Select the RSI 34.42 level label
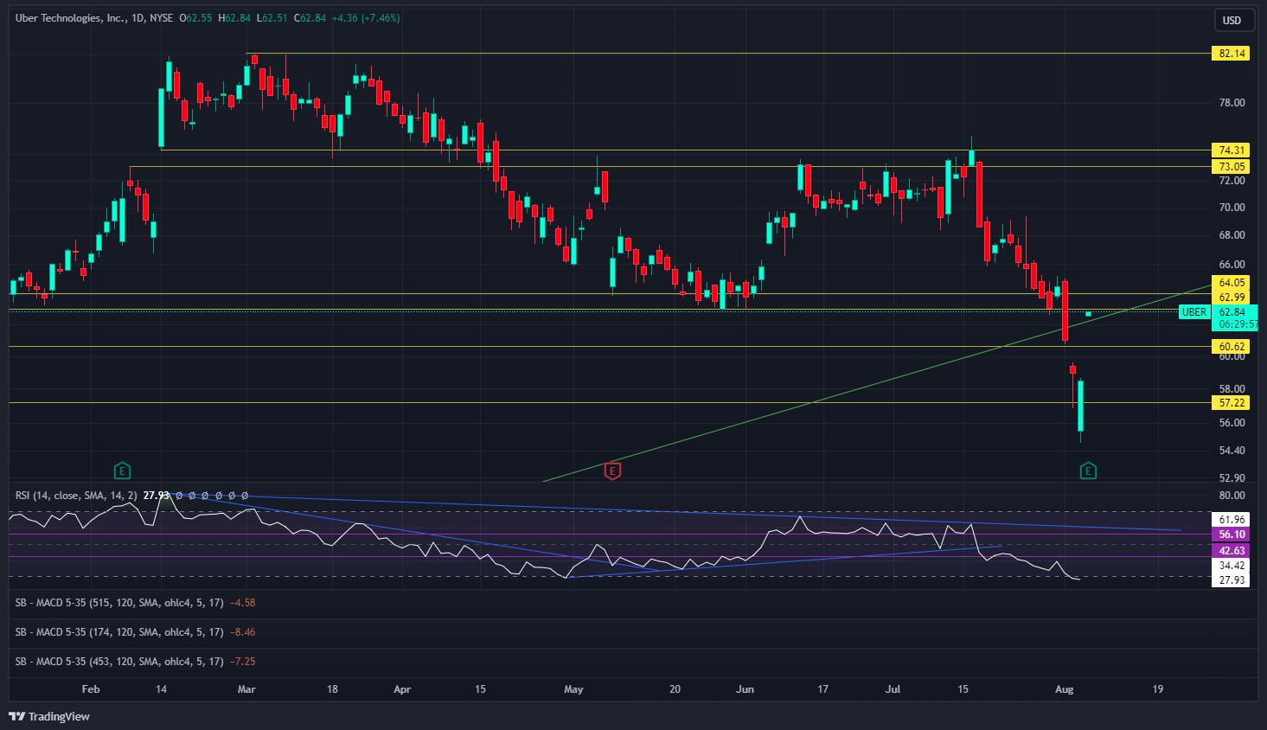 [1232, 566]
